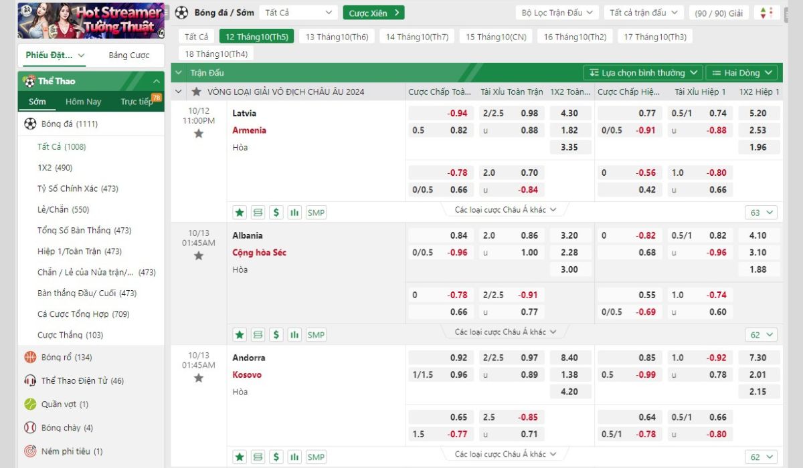Viewport: 803px width, 468px height.
Task: Expand the Hai Dòng display dropdown
Action: coord(741,73)
